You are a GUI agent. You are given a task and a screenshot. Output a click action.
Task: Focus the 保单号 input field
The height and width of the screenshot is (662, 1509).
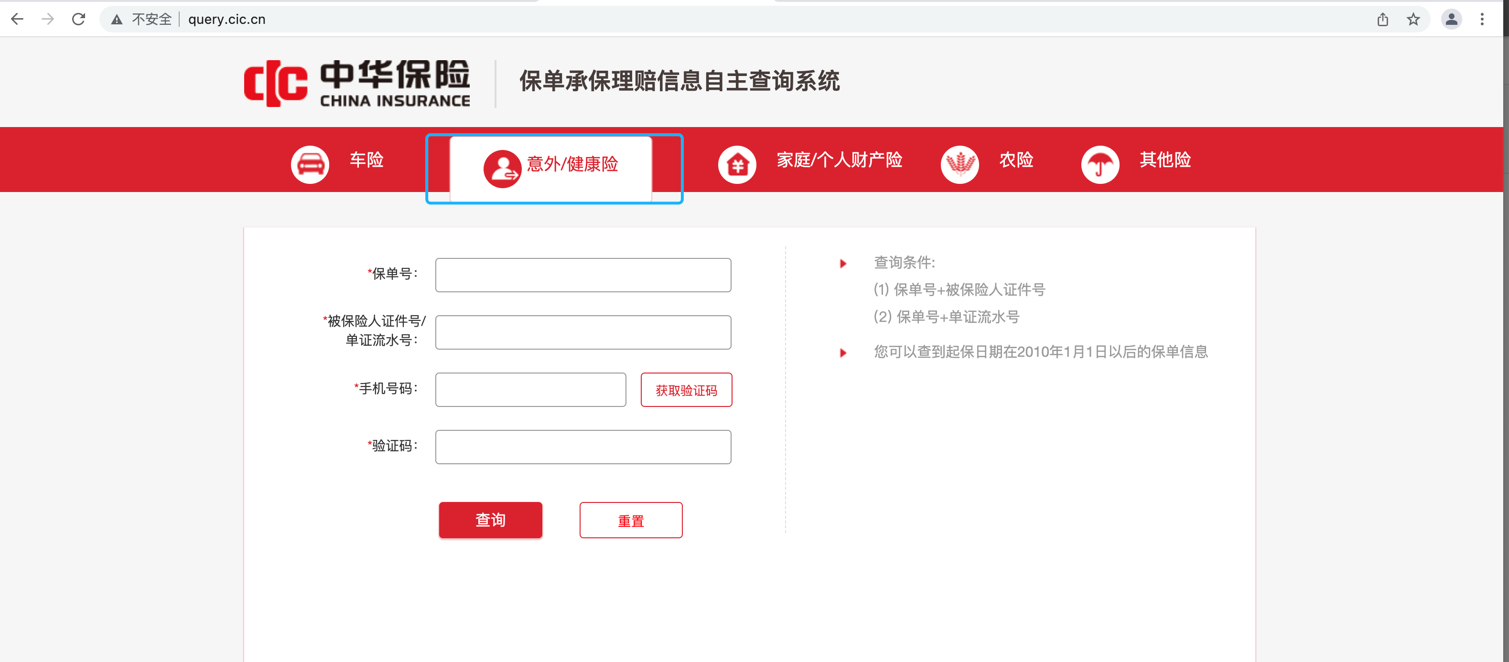(x=583, y=275)
